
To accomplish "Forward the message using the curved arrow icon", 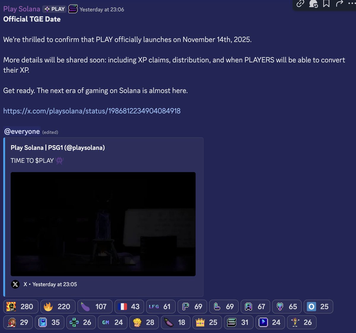I will point(339,4).
